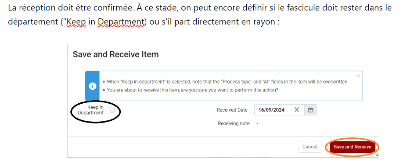Dismiss the info message with its x

(358, 76)
